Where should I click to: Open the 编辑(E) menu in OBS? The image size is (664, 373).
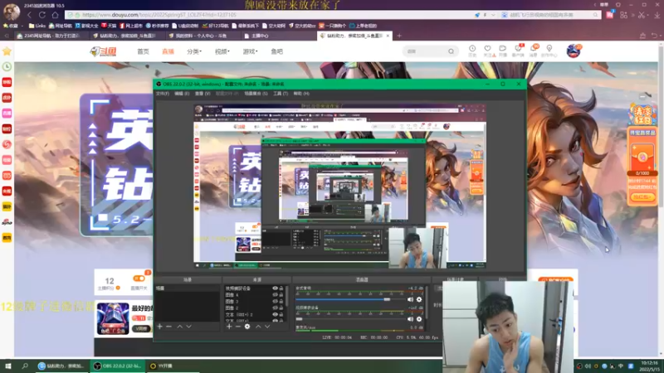point(182,94)
